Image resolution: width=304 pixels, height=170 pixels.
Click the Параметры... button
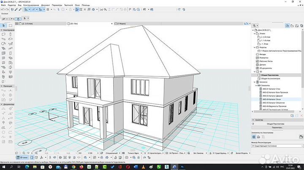(277, 127)
